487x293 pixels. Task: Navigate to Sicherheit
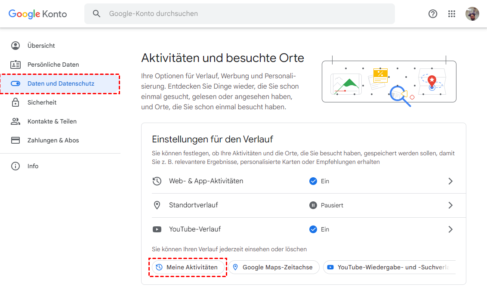[42, 102]
